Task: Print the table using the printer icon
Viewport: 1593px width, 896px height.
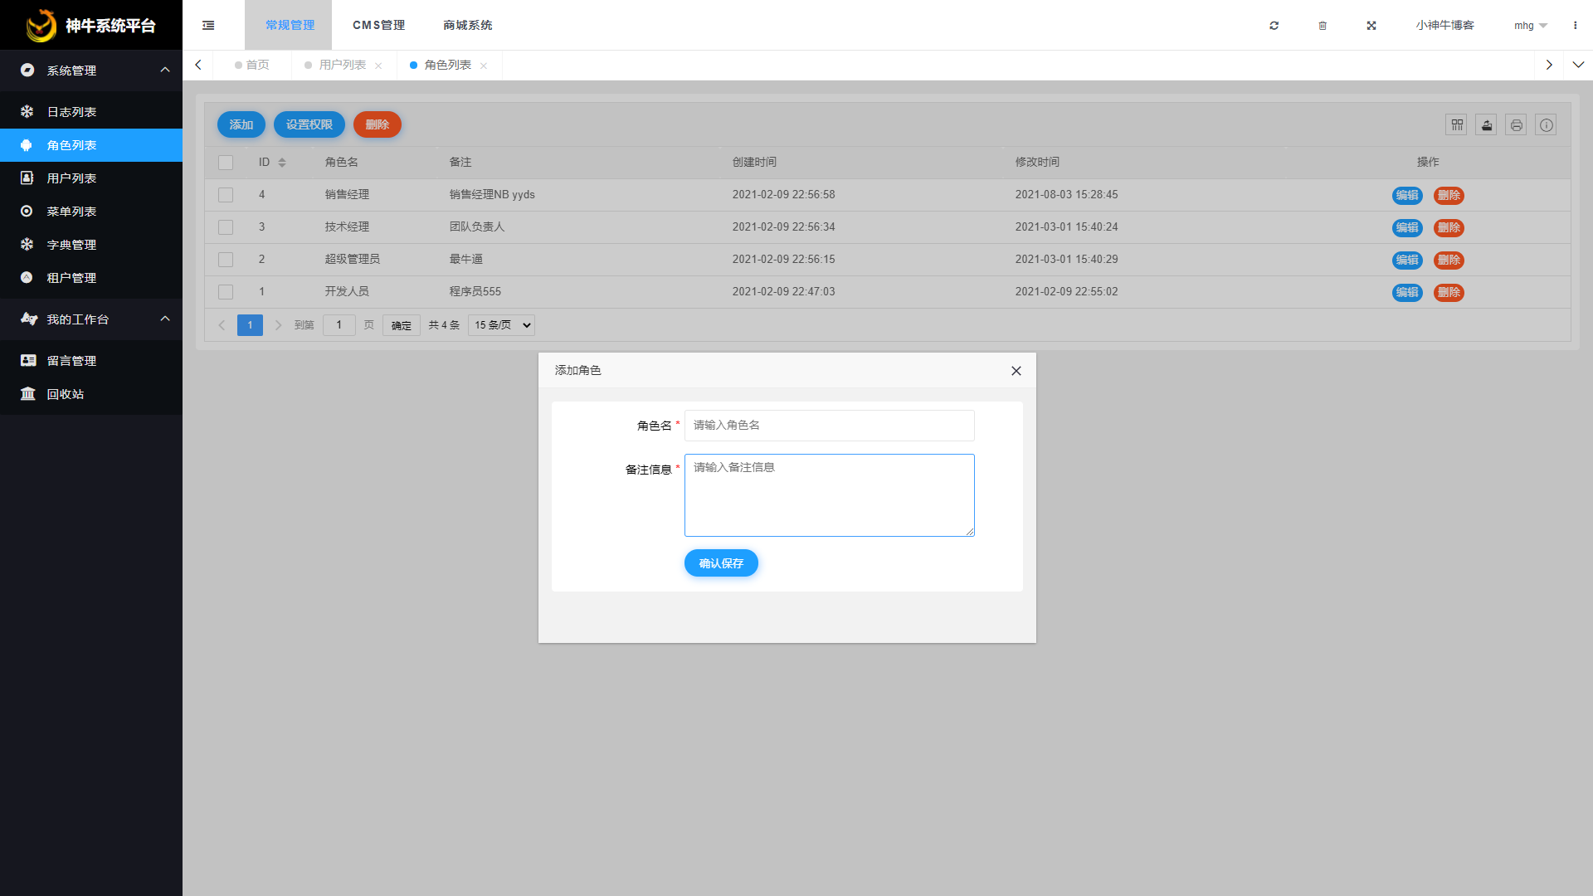Action: point(1516,124)
